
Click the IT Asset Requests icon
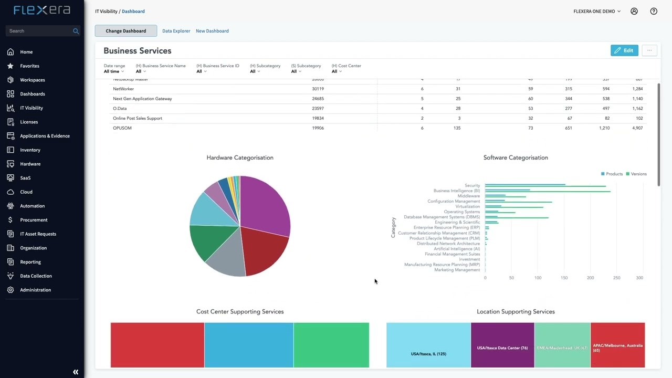10,234
